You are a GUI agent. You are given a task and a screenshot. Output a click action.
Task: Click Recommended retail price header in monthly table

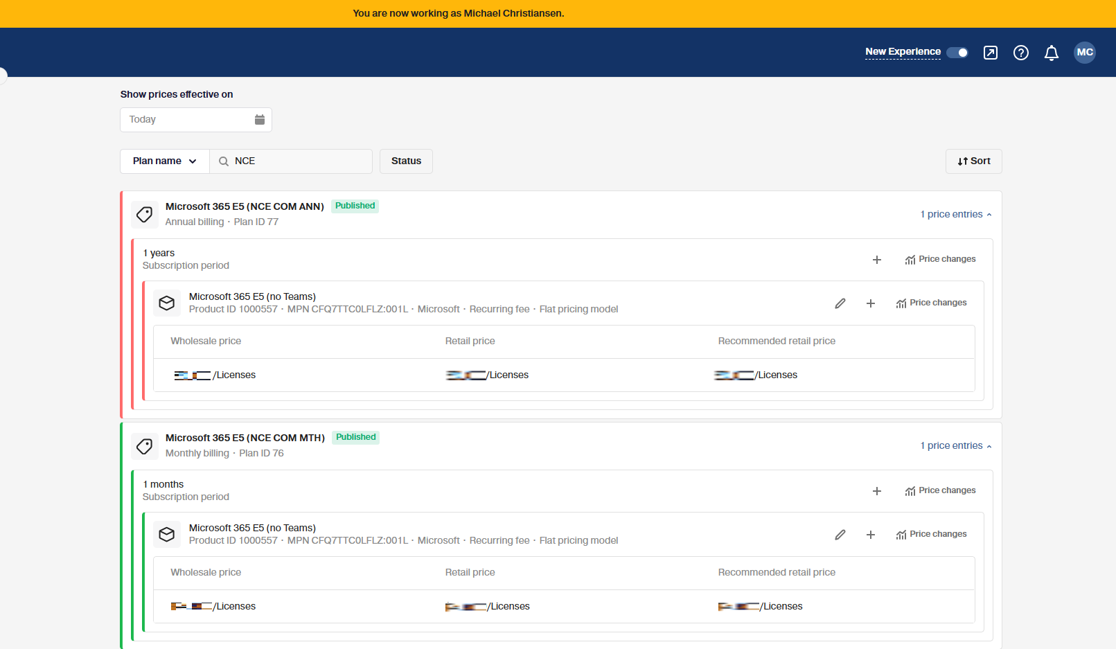tap(777, 573)
